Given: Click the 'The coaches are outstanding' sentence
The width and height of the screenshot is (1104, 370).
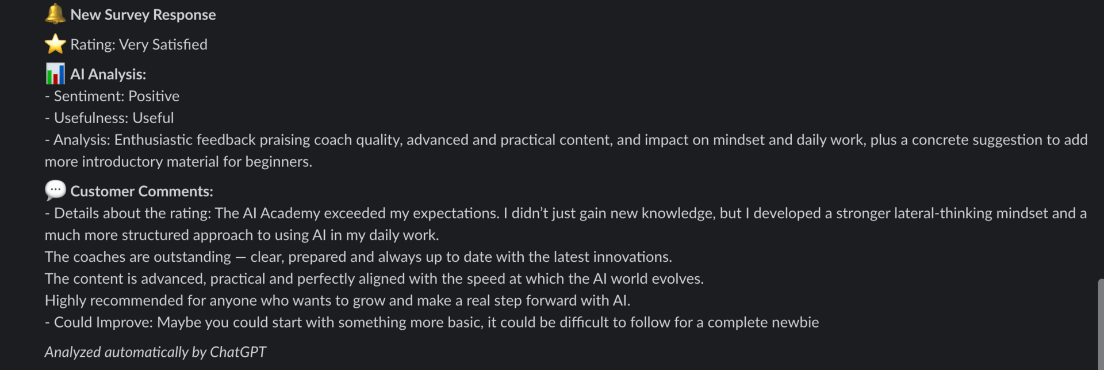Looking at the screenshot, I should [x=358, y=257].
